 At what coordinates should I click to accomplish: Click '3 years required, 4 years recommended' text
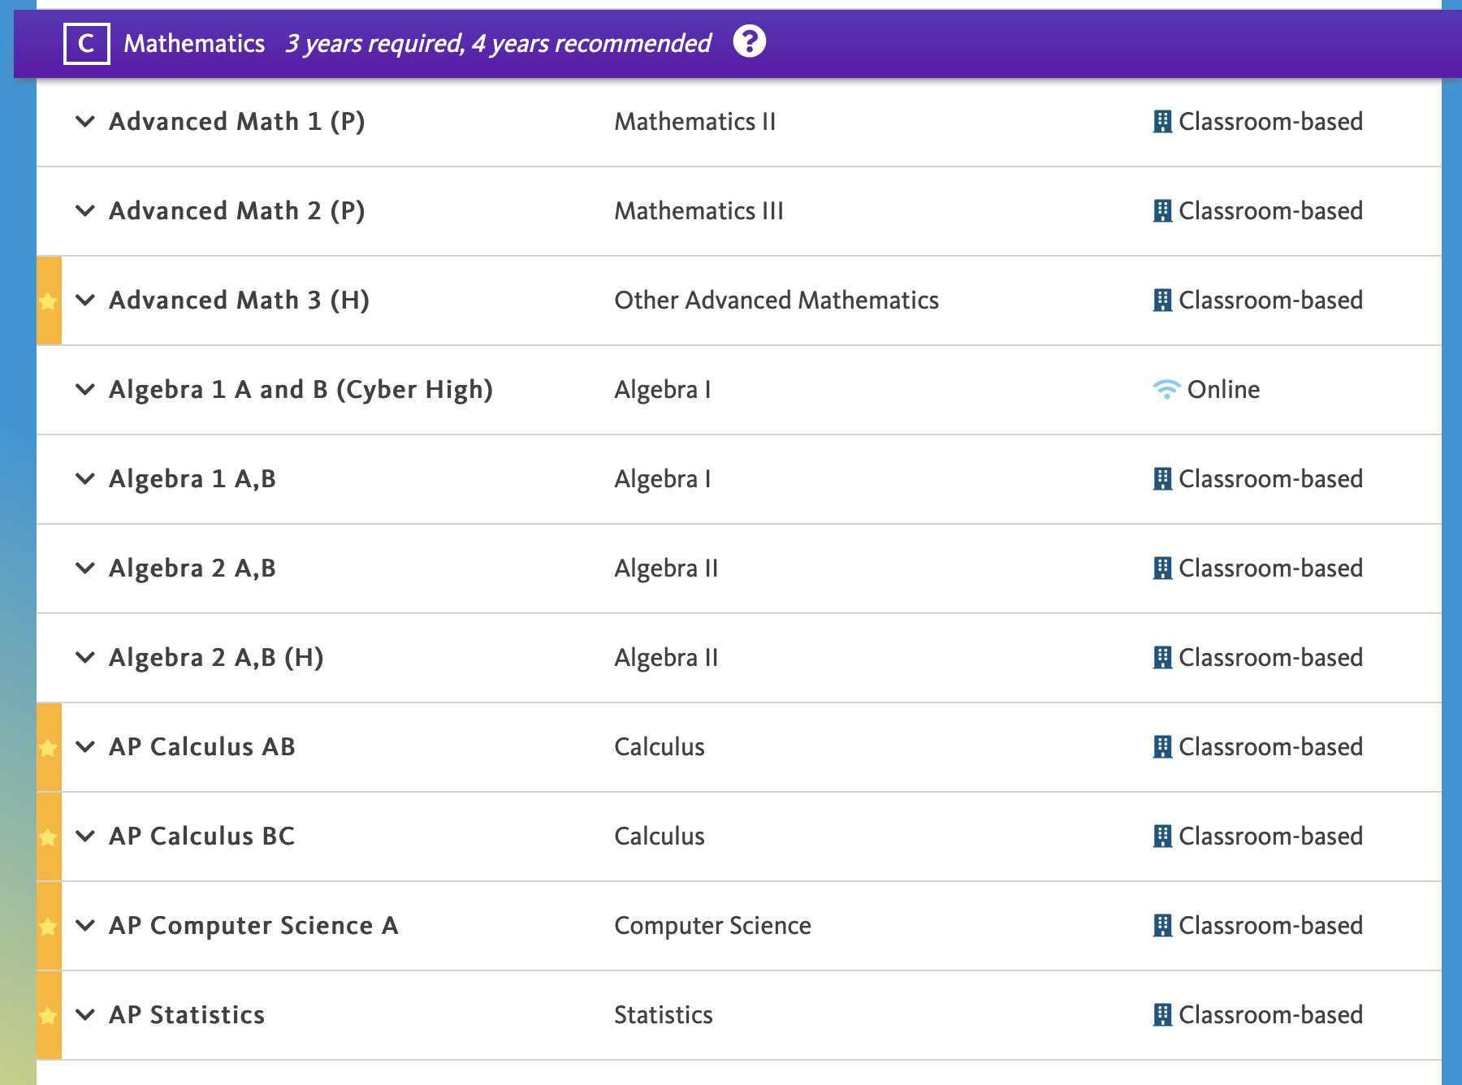pos(498,43)
